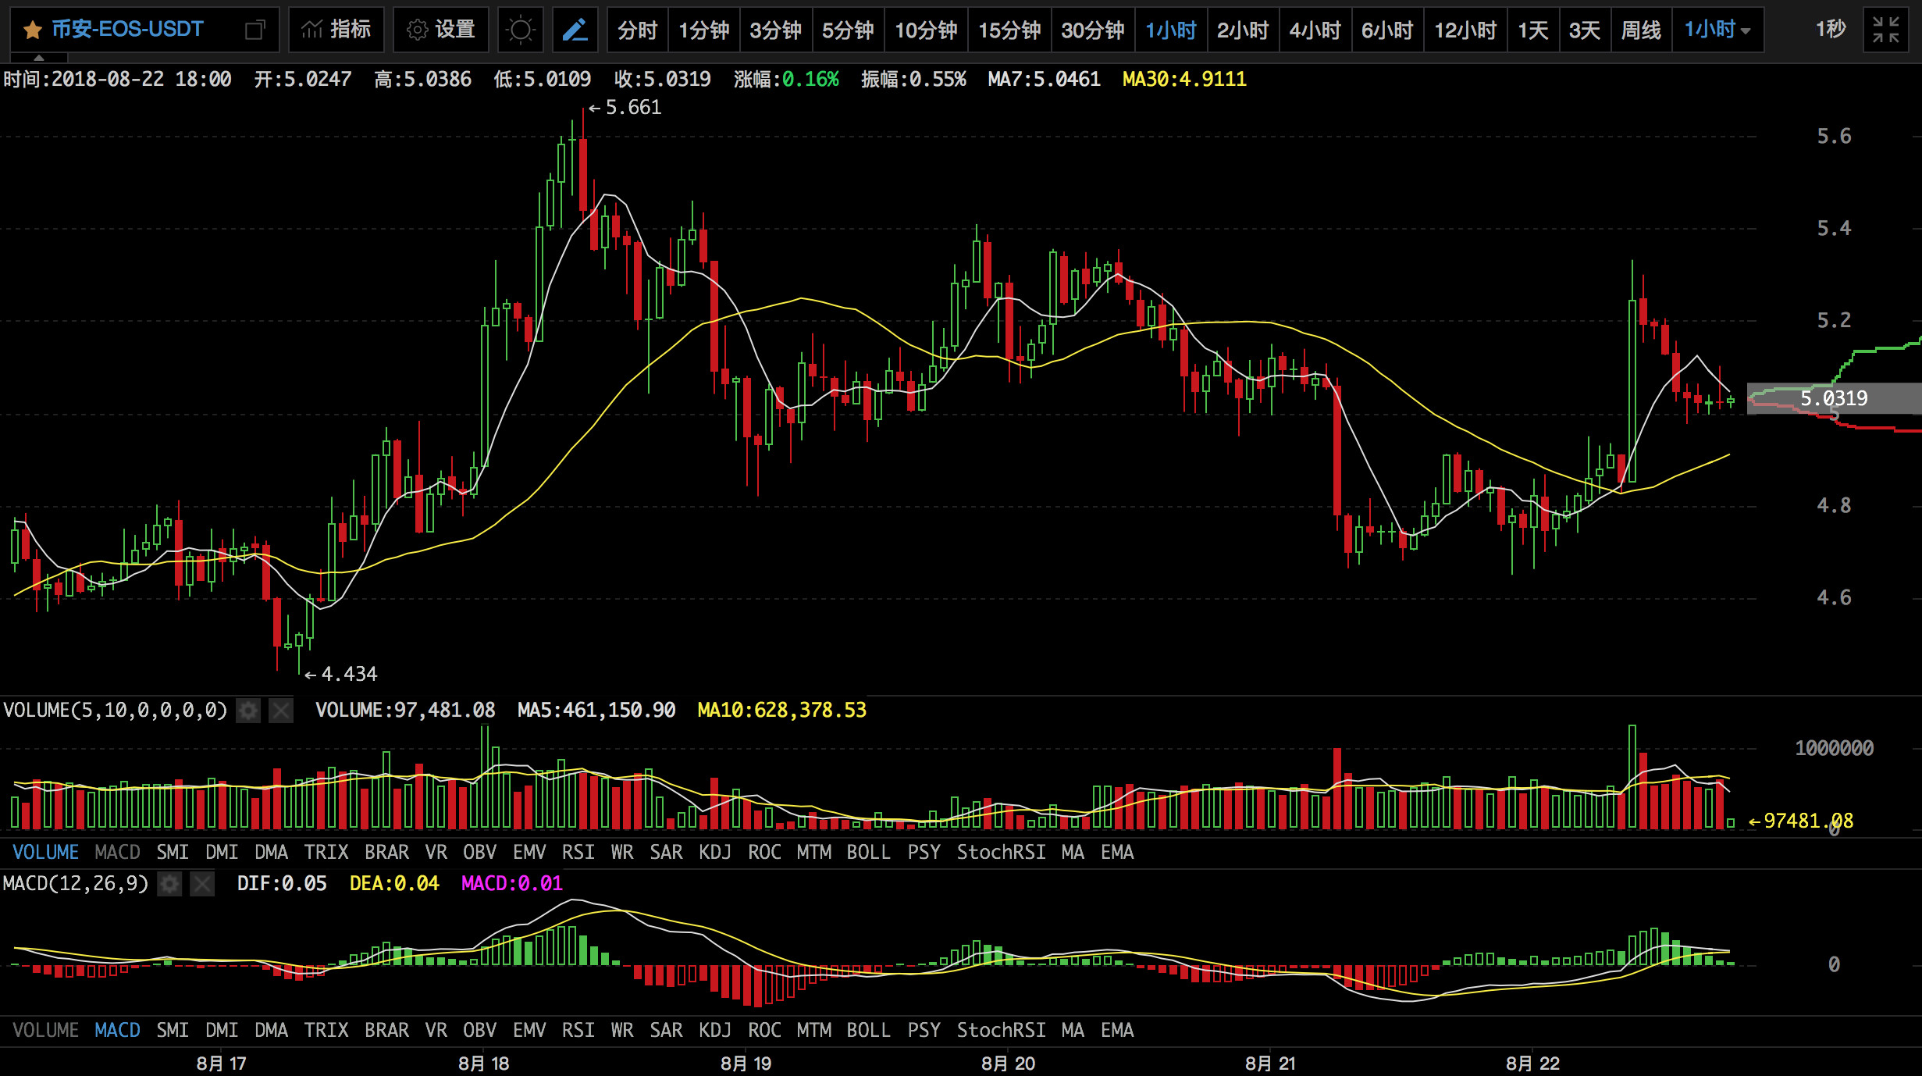
Task: Switch MACD panel to VOLUME indicator
Action: click(x=45, y=1030)
